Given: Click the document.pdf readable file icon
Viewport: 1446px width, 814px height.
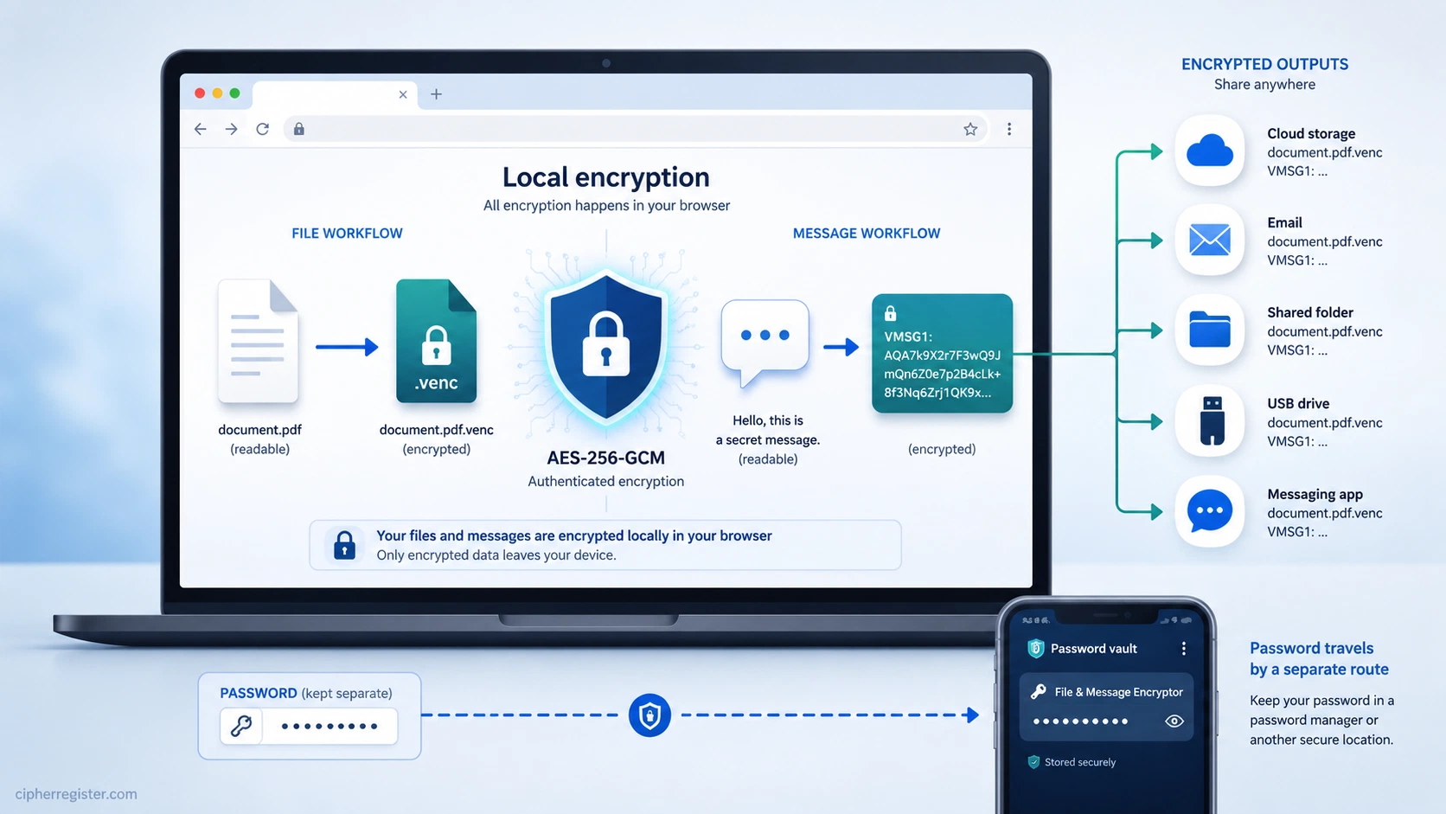Looking at the screenshot, I should coord(259,341).
